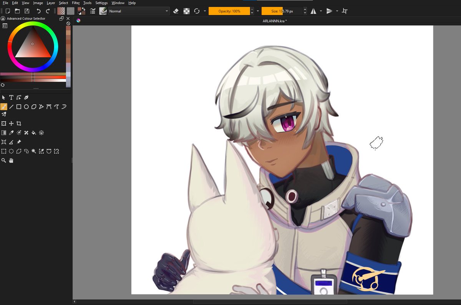Screen dimensions: 461x305
Task: Select the Magnetic Selection tool
Action: (x=56, y=151)
